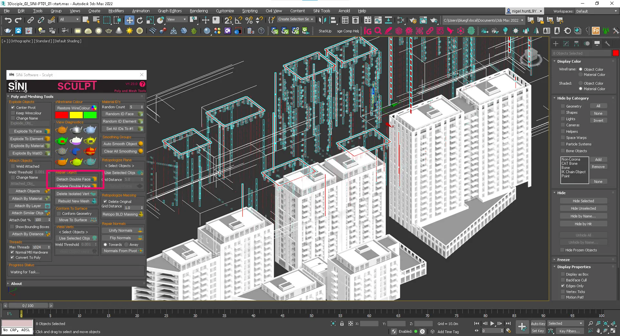
Task: Click the Explode To Face button
Action: [29, 131]
